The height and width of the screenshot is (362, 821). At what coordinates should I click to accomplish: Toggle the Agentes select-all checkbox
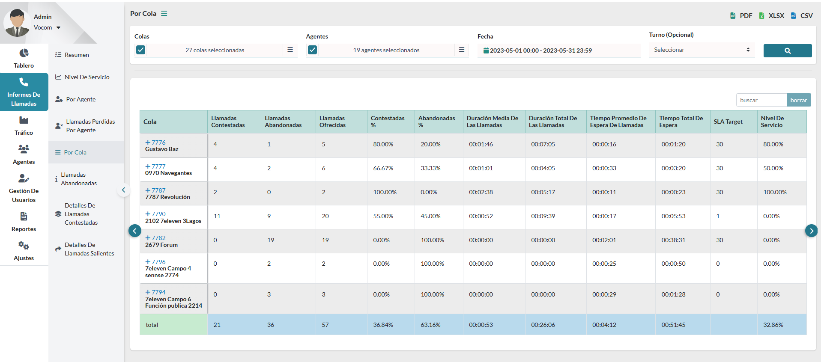(312, 50)
